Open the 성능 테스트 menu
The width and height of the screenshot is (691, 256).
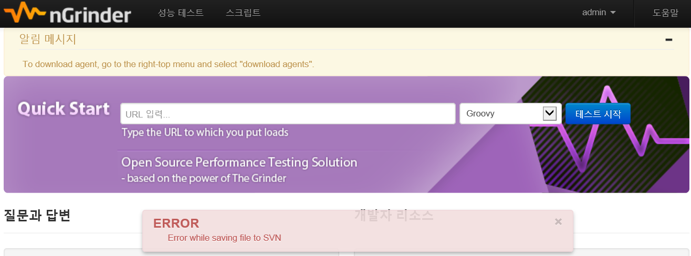pyautogui.click(x=181, y=13)
